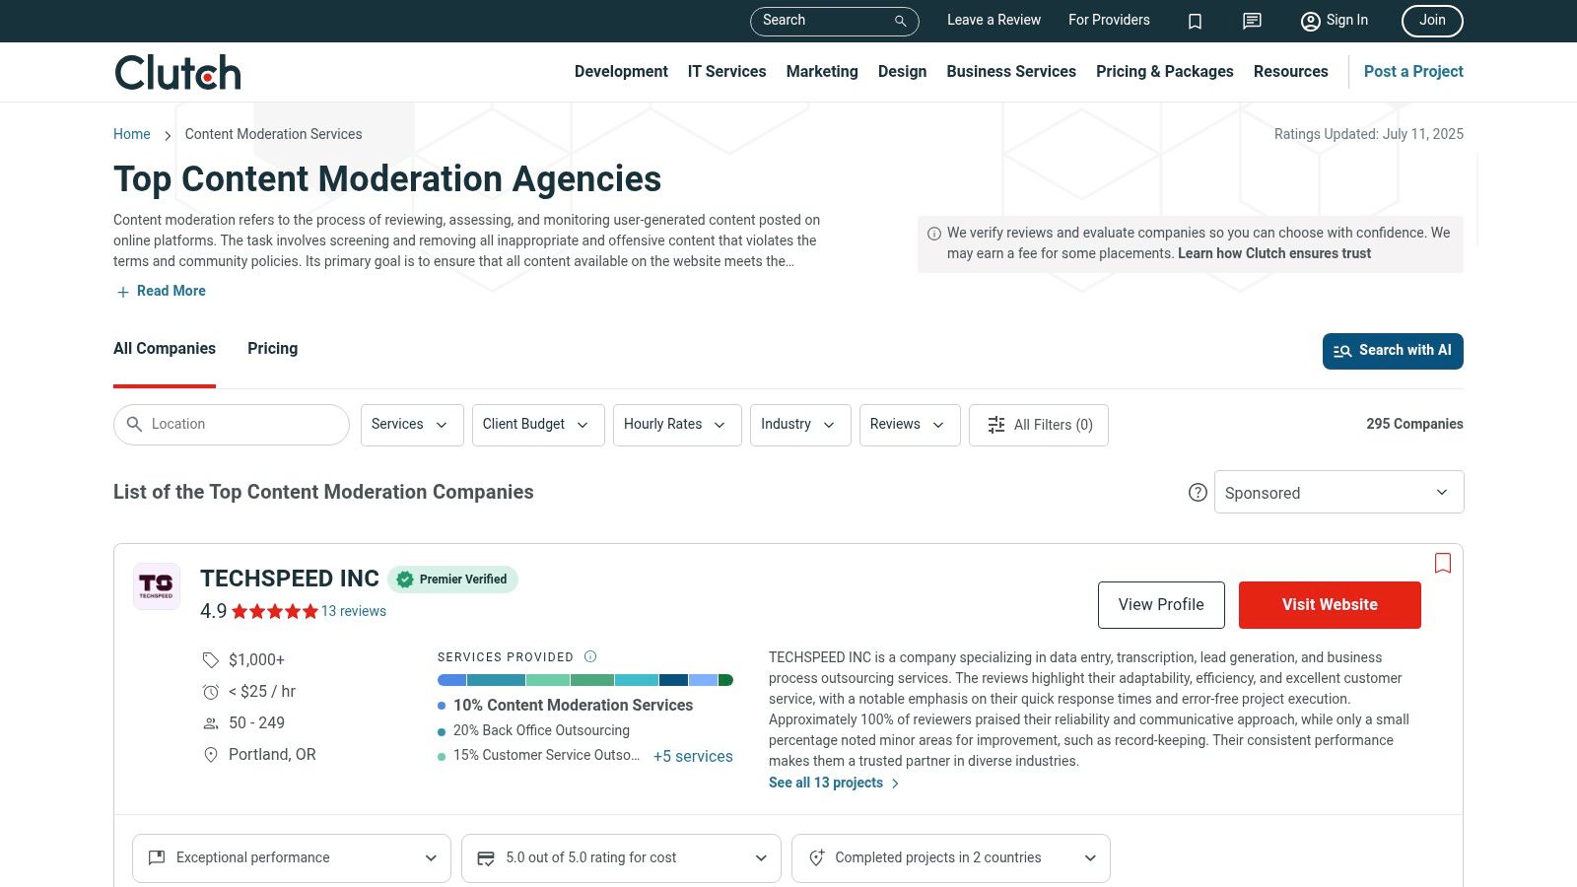Open the Design menu
The image size is (1577, 887).
[902, 72]
